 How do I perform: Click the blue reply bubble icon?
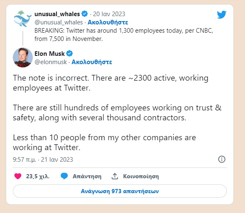click(x=64, y=176)
